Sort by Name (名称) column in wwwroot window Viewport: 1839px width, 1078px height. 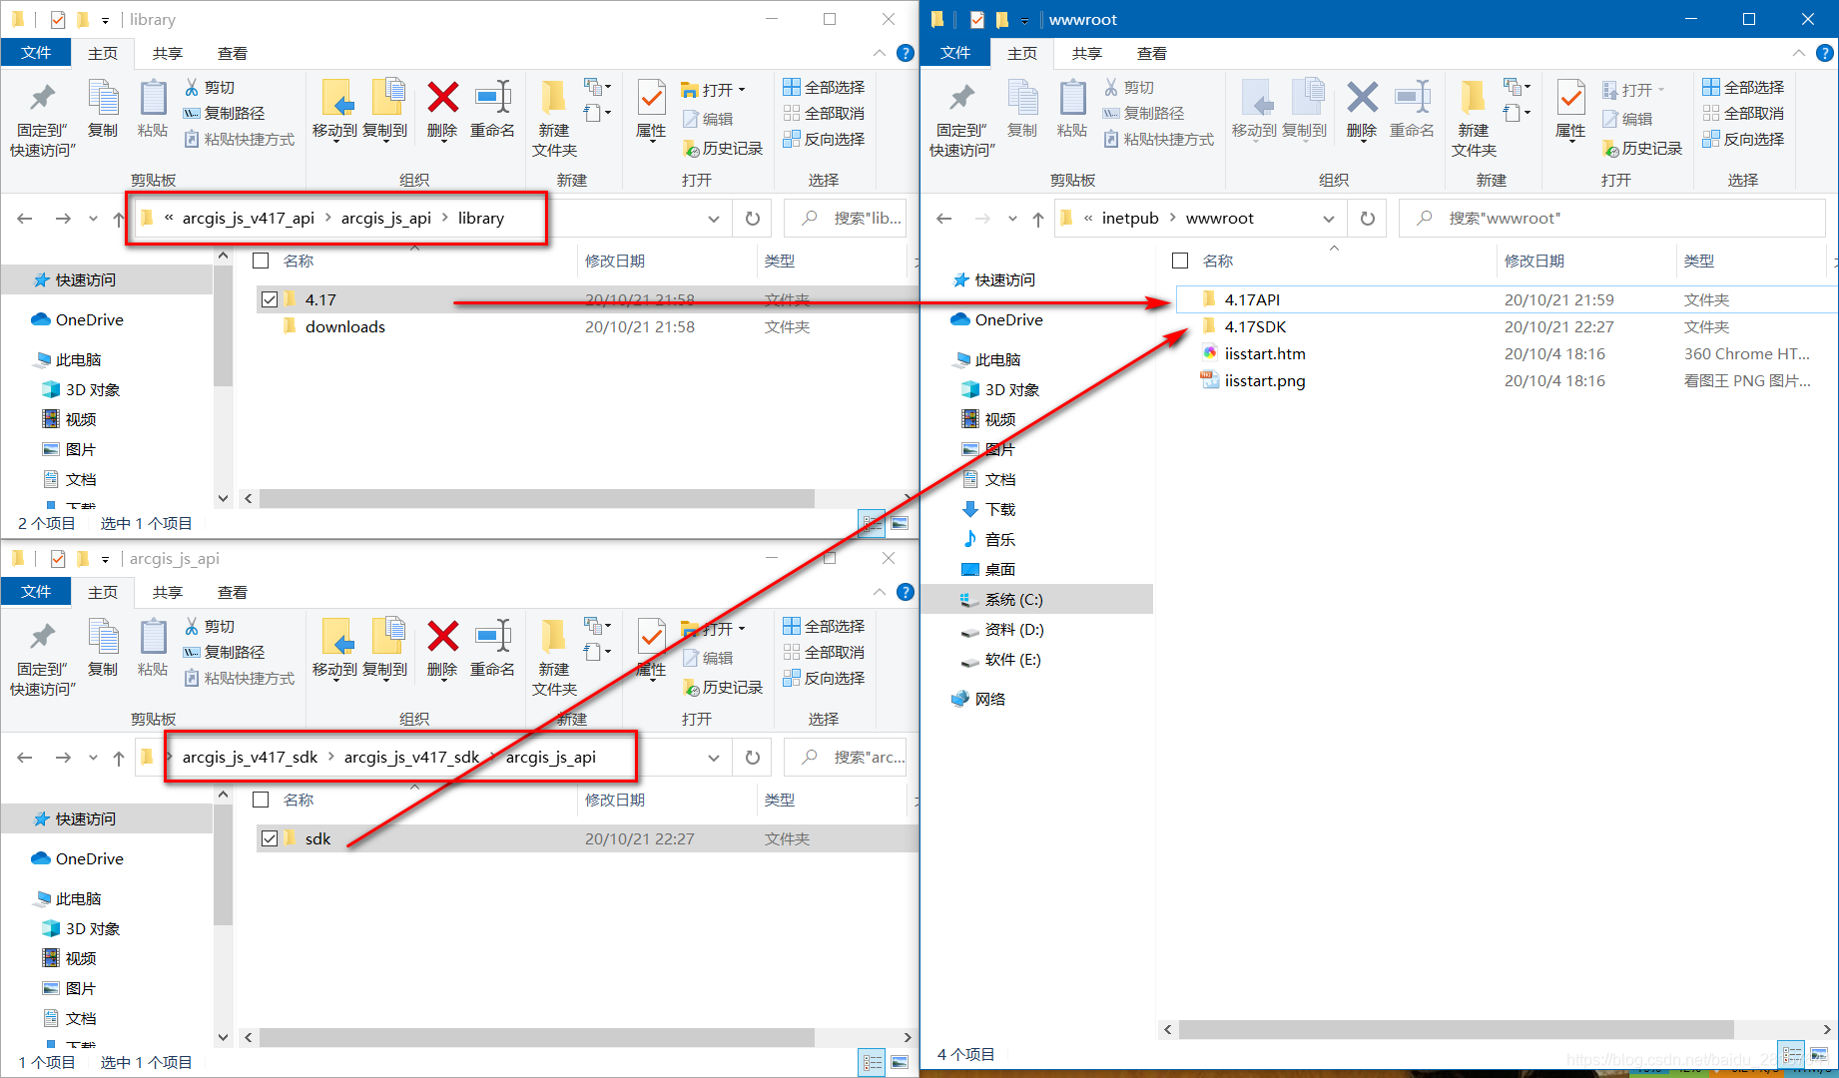pyautogui.click(x=1218, y=261)
